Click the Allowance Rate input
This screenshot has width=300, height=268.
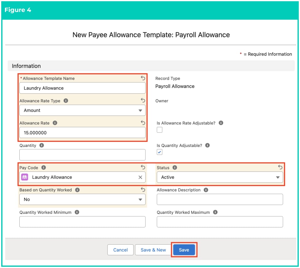82,132
